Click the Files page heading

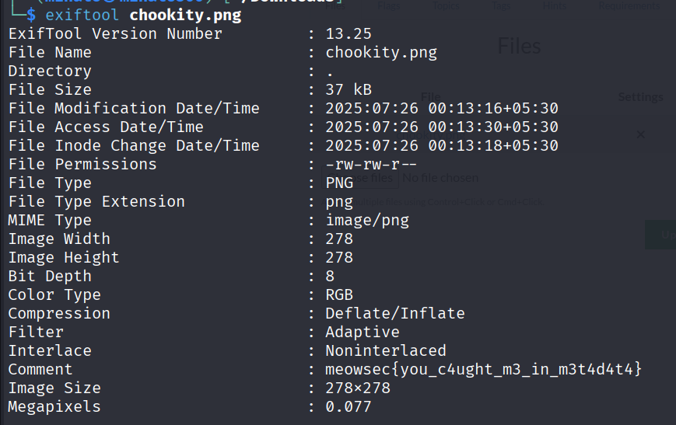(x=519, y=46)
